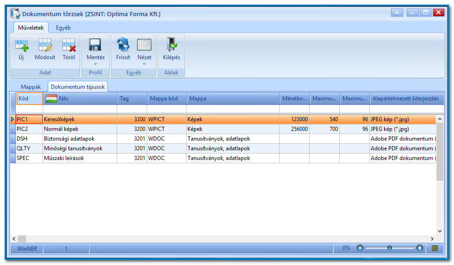Screen dimensions: 454x265
Task: Select the Módosít edit icon
Action: [45, 45]
